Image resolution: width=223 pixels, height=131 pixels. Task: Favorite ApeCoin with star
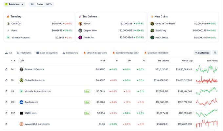tap(7, 102)
